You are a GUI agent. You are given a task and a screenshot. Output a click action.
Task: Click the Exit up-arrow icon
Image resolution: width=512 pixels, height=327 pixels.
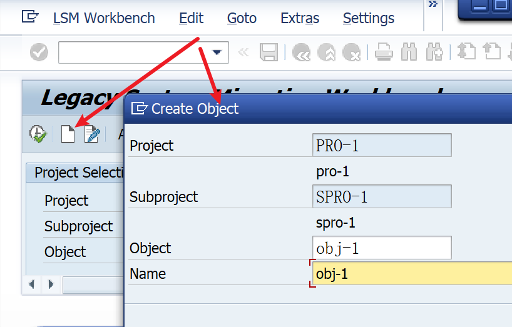tap(326, 52)
